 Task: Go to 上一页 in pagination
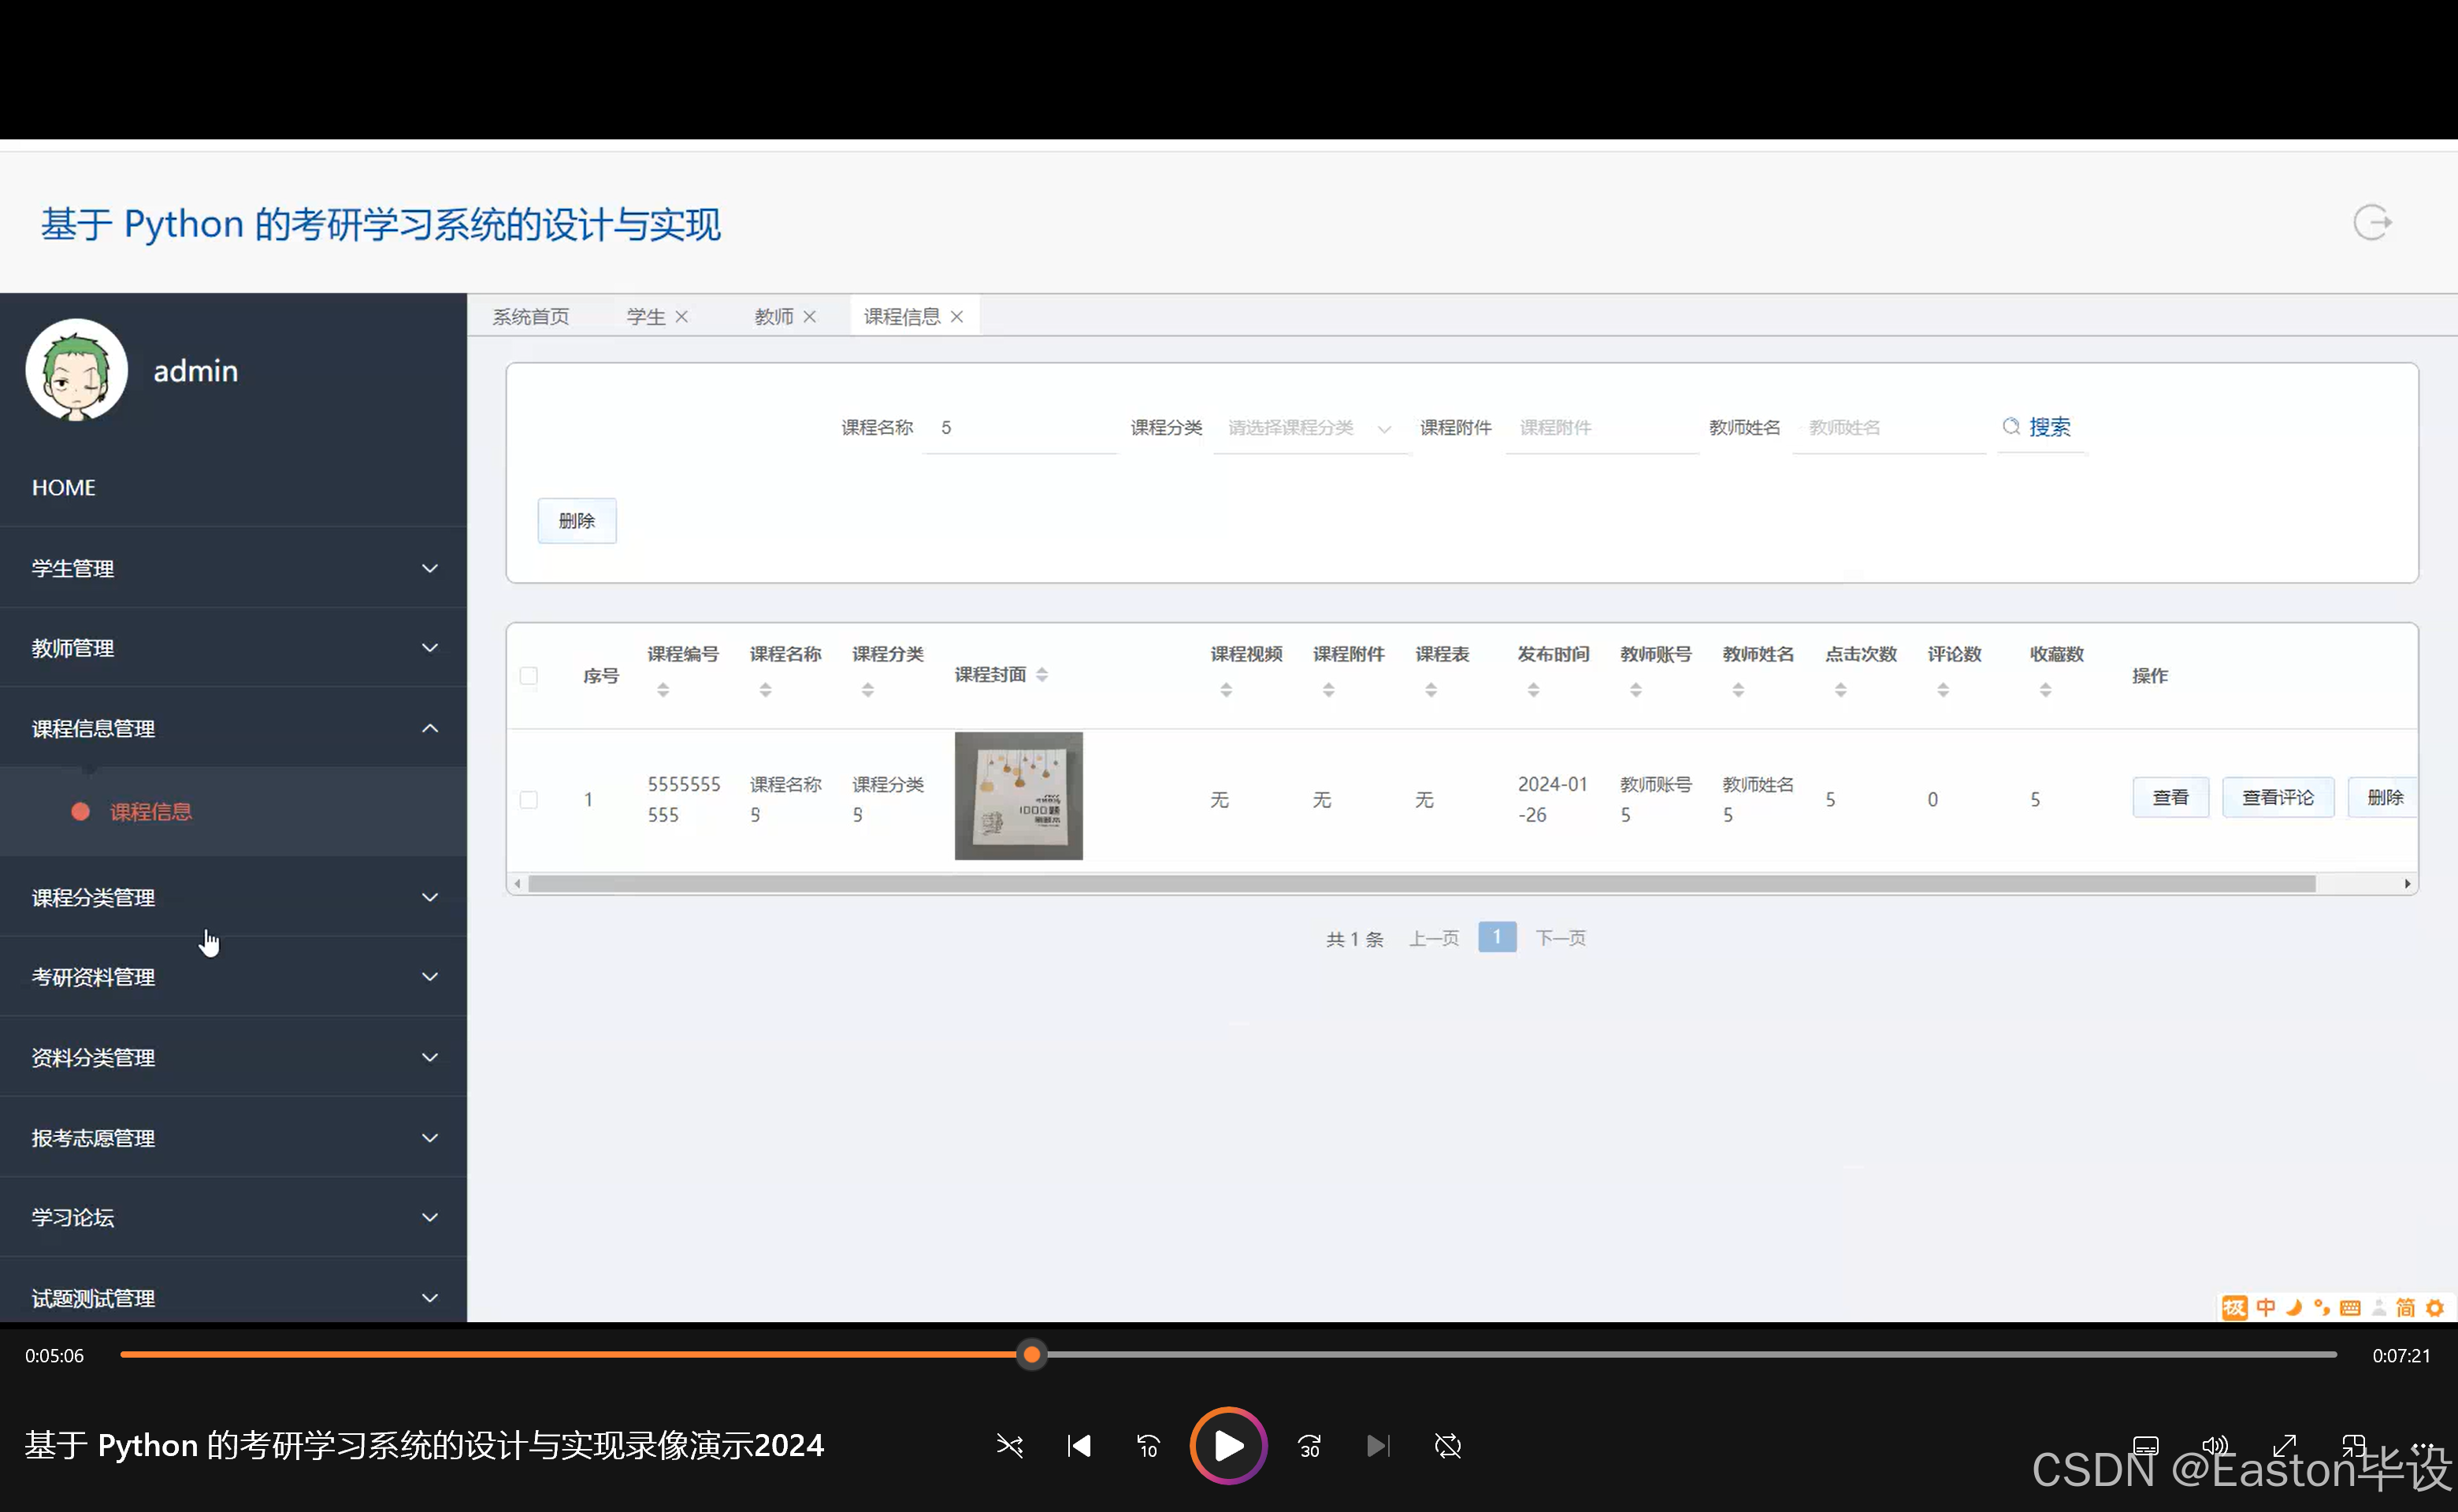(1434, 938)
